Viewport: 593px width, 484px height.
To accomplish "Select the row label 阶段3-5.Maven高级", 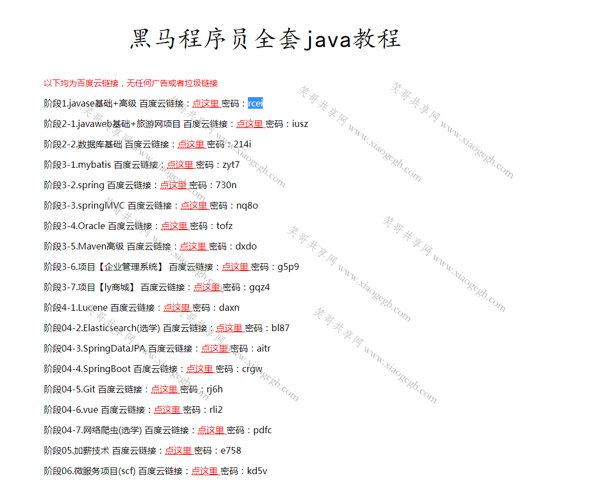I will (x=84, y=246).
